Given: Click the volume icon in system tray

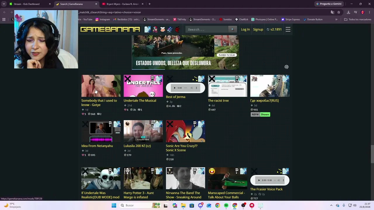Looking at the screenshot, I should (355, 205).
